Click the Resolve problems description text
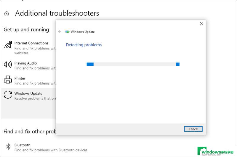Screen dimensions: 237x157 [35, 98]
